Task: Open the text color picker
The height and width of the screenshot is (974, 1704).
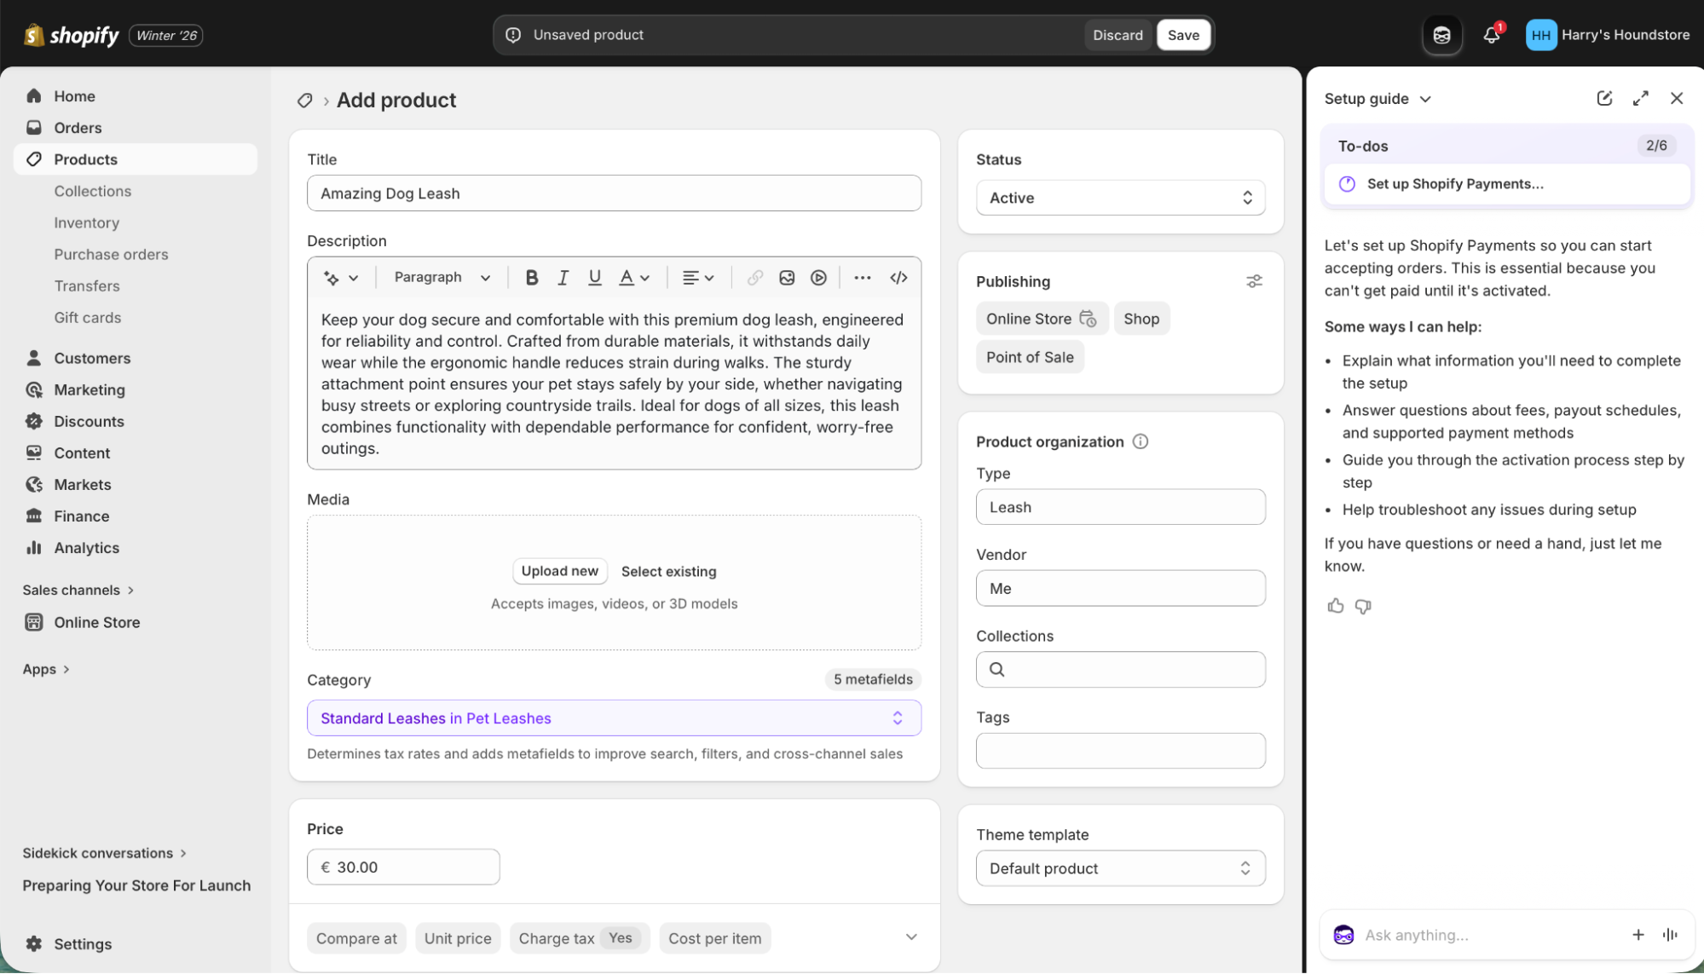Action: (x=633, y=278)
